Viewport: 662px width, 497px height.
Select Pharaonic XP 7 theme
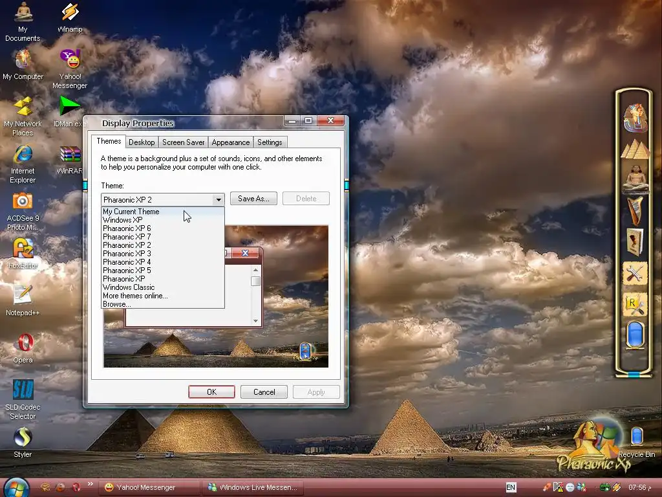[162, 237]
